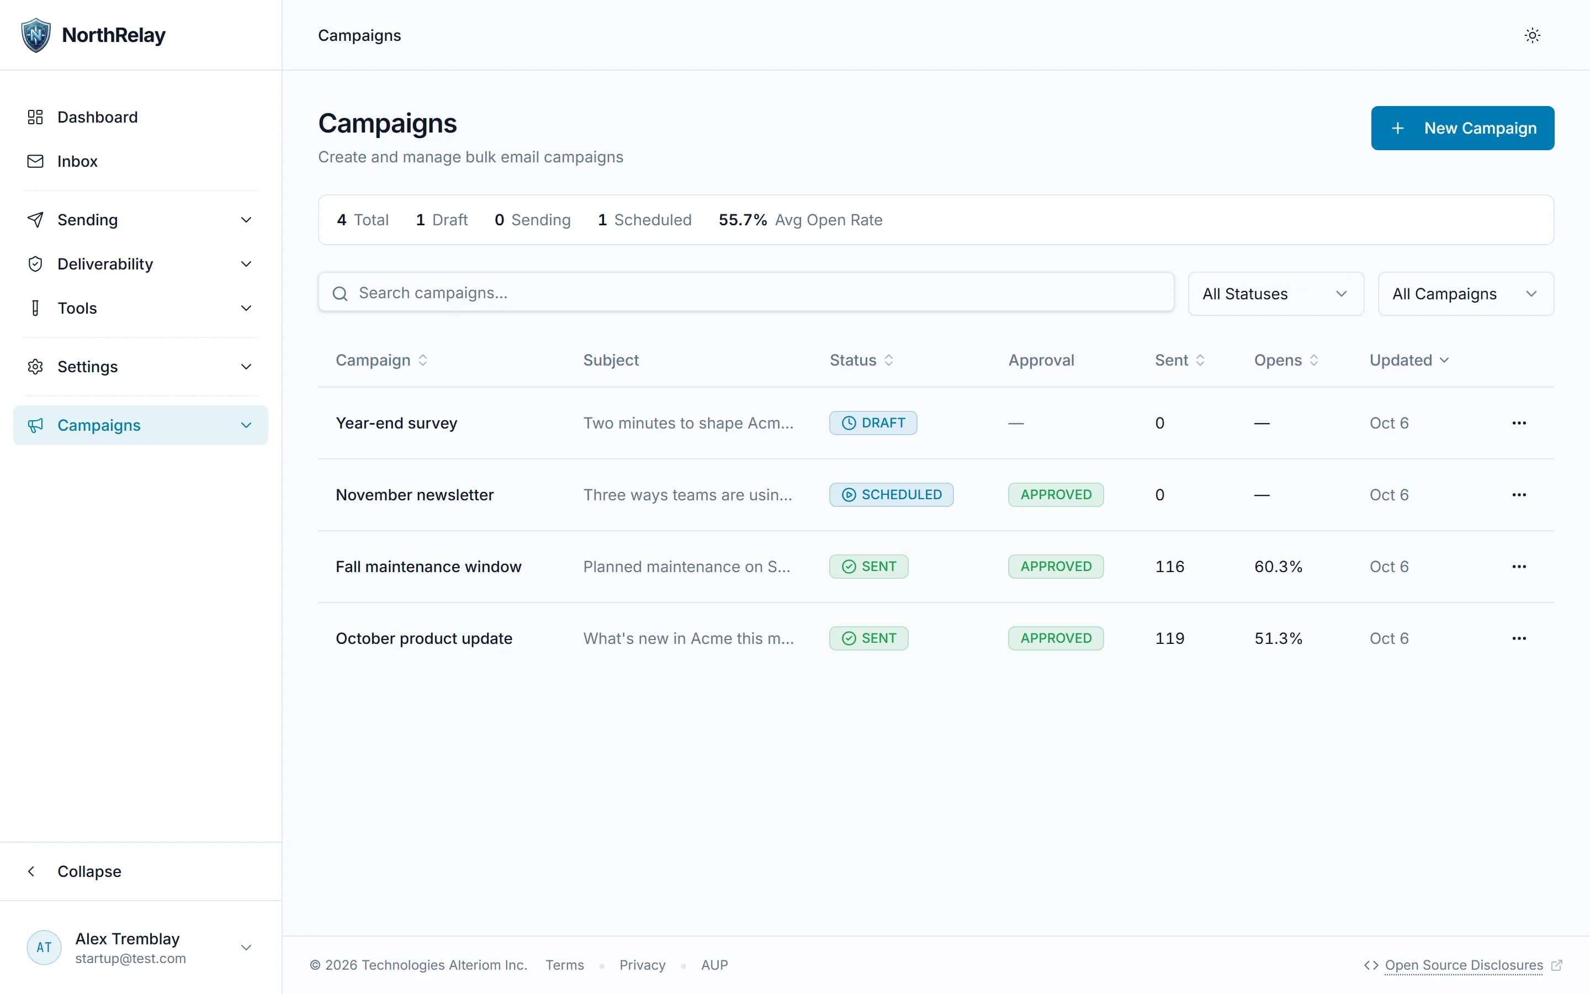
Task: Open the November newsletter campaign
Action: [415, 494]
